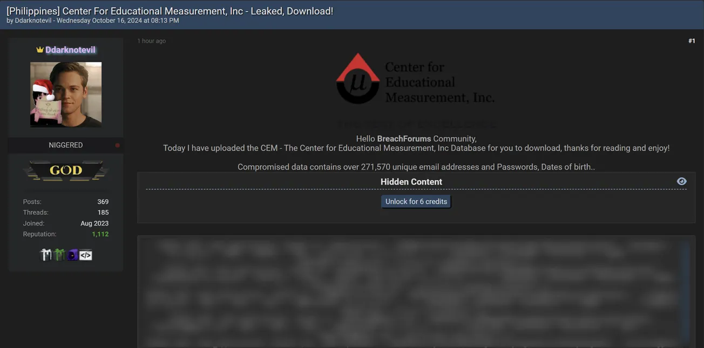The width and height of the screenshot is (704, 348).
Task: Click the eye icon in Hidden Content header
Action: tap(681, 182)
